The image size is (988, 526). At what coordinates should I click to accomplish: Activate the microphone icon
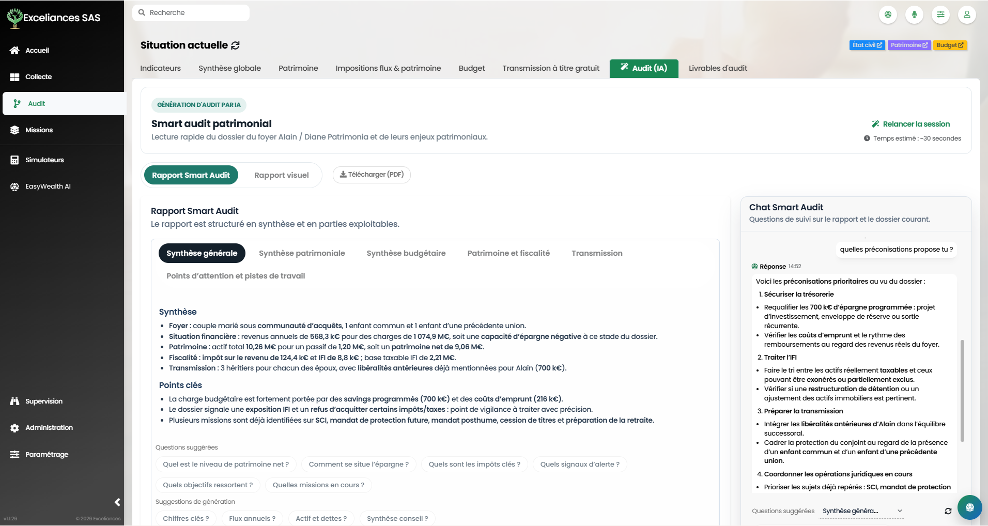click(x=914, y=14)
